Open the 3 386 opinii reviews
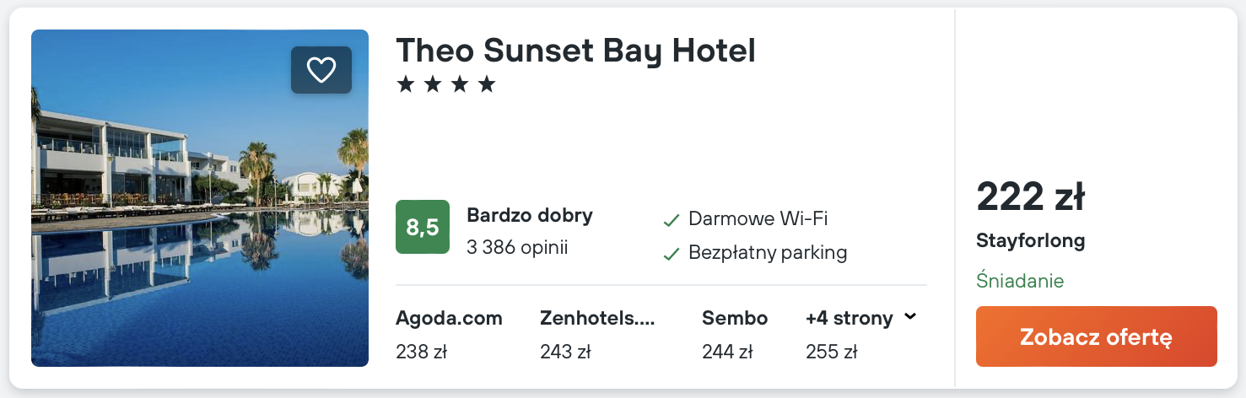 517,248
